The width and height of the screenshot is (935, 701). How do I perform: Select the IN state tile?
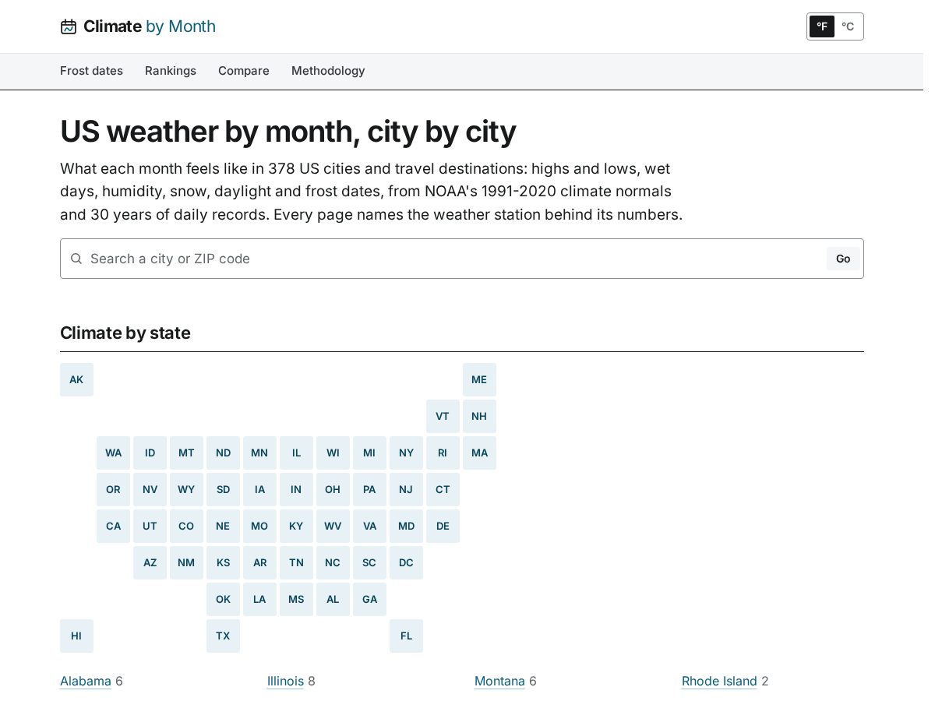(x=296, y=490)
